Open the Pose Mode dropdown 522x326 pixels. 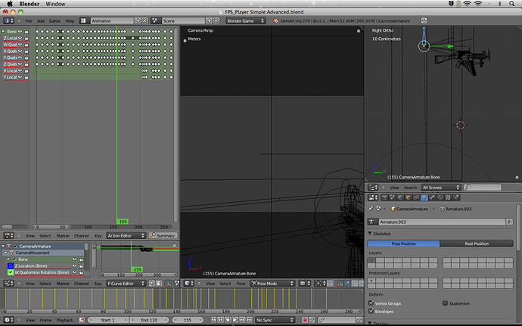(272, 284)
